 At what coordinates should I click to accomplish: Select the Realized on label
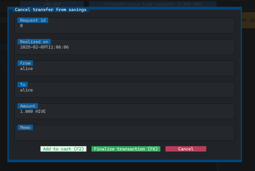[x=34, y=42]
